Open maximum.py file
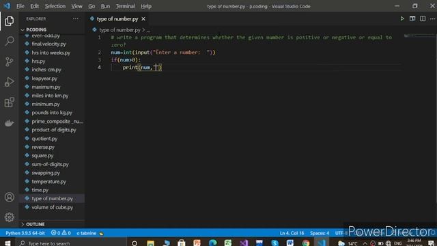 46,87
